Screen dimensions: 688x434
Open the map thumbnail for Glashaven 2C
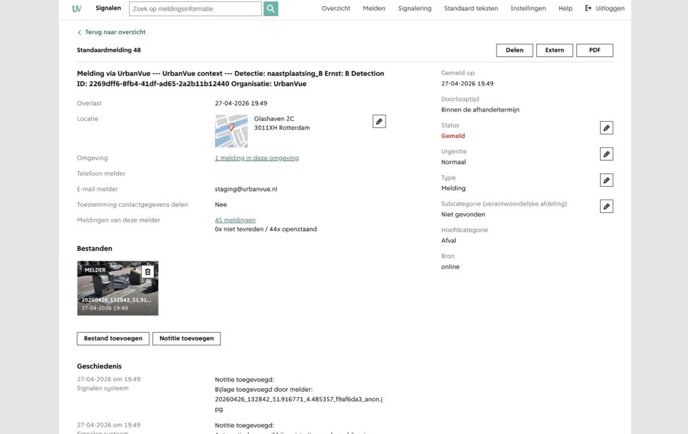[x=231, y=131]
